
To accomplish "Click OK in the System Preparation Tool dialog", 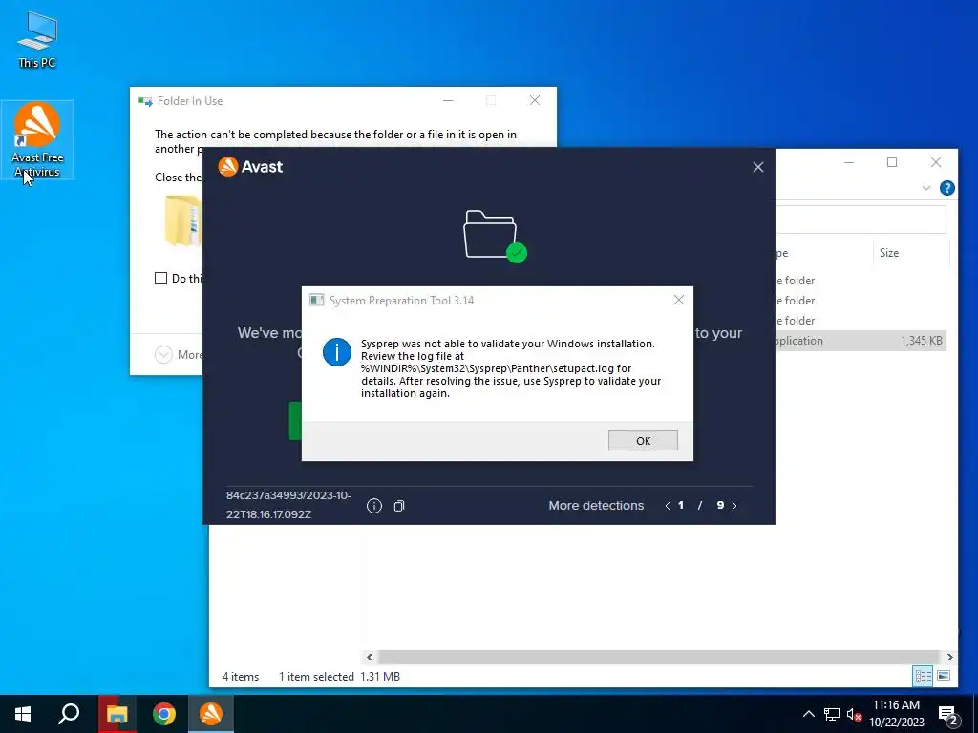I will click(643, 440).
